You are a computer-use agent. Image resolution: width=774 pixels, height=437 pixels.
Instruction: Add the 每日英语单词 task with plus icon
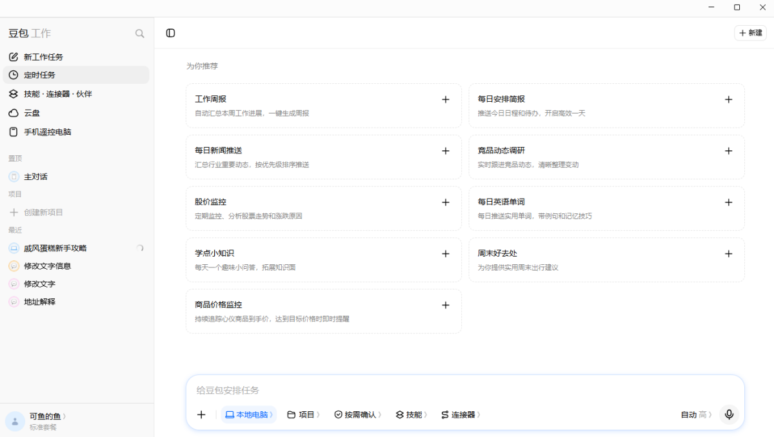click(728, 202)
